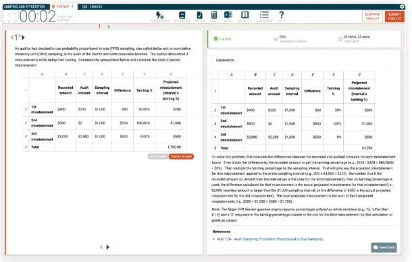Image resolution: width=412 pixels, height=262 pixels.
Task: Click the QID question identifier label
Action: coord(92,7)
